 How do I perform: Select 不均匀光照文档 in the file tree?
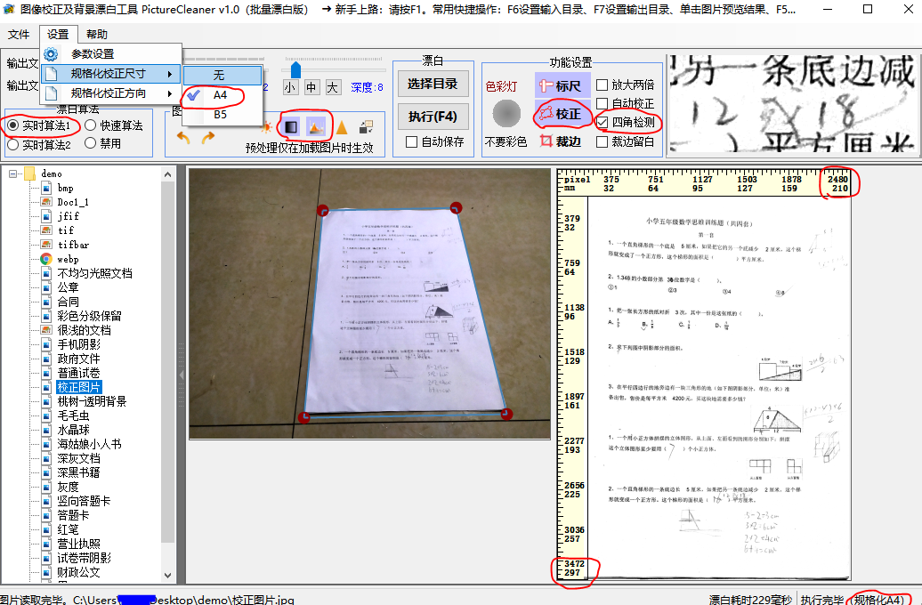[94, 273]
